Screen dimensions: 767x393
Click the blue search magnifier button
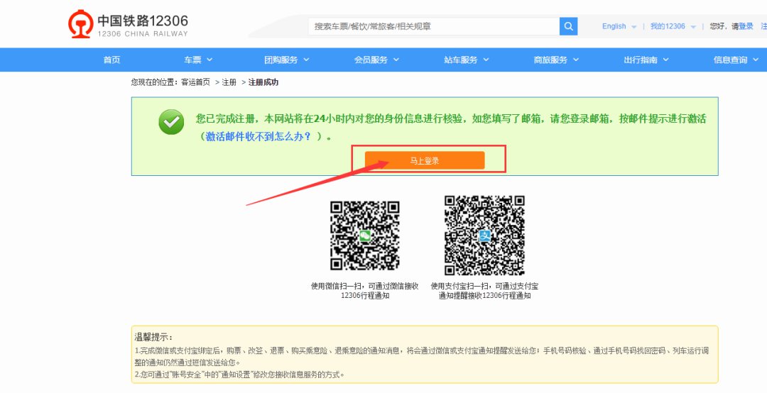(568, 26)
